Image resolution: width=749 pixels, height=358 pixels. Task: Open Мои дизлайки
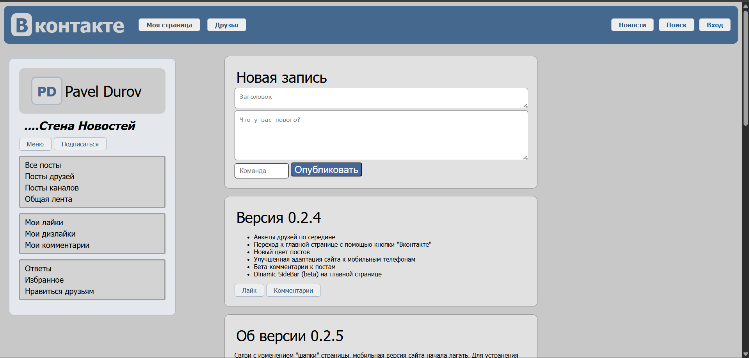coord(50,234)
